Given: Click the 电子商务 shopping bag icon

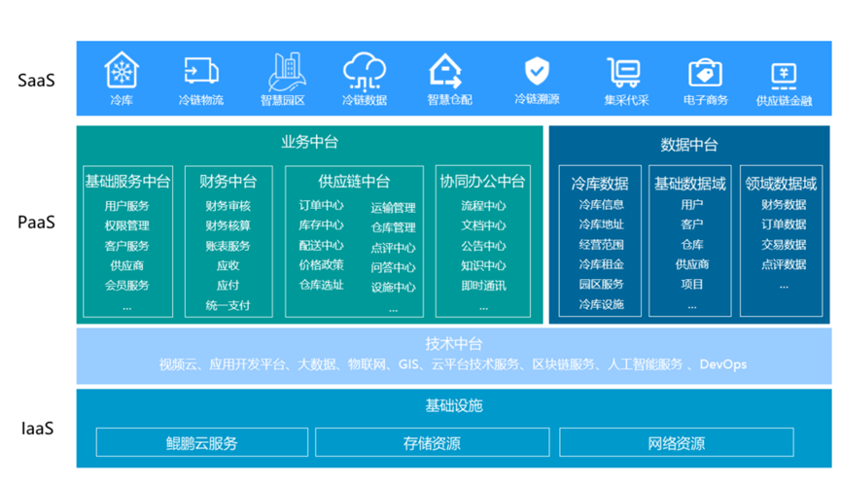Looking at the screenshot, I should tap(705, 72).
